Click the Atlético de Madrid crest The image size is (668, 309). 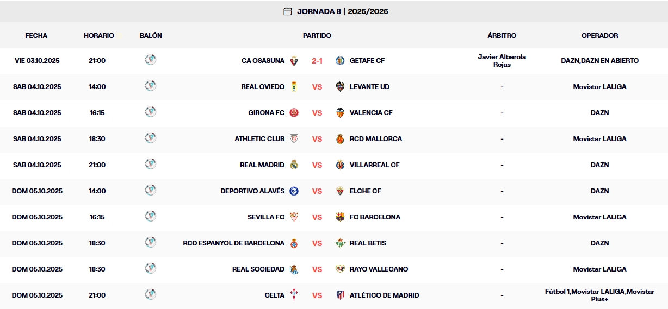click(341, 295)
